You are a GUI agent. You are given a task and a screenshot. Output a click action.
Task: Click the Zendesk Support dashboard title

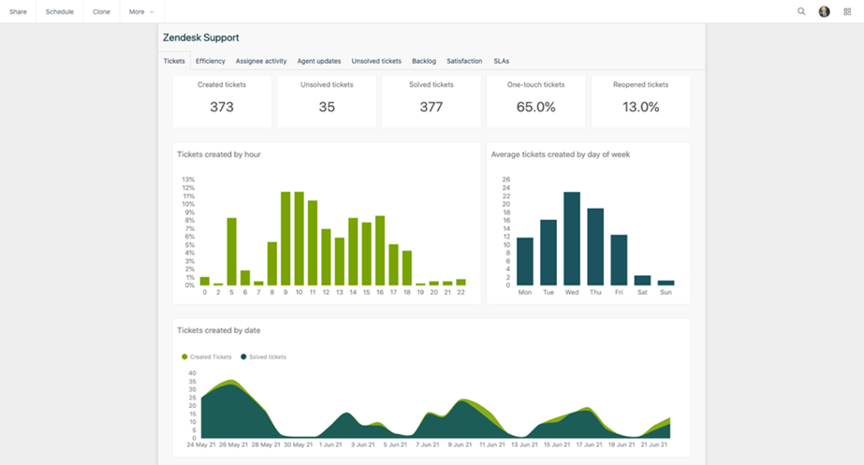pyautogui.click(x=201, y=37)
